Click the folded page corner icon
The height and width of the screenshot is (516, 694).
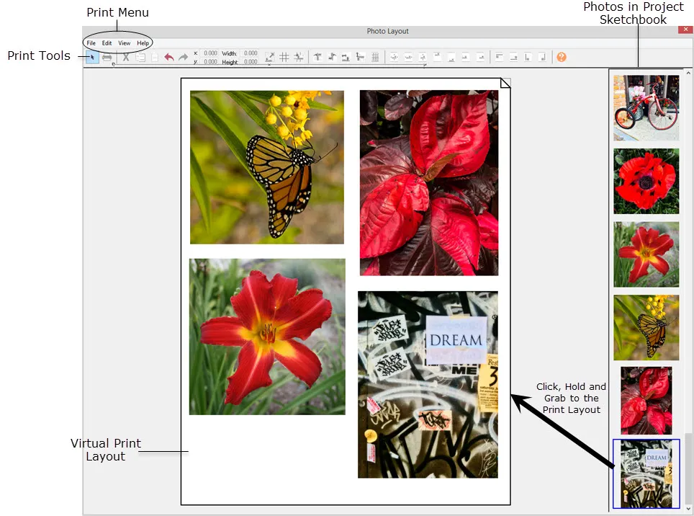tap(505, 83)
